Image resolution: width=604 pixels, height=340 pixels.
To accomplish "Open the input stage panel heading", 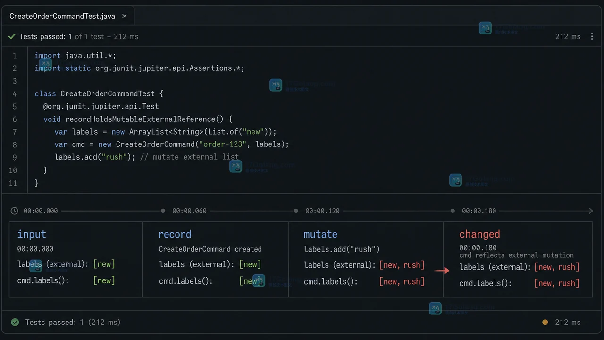I will point(32,234).
